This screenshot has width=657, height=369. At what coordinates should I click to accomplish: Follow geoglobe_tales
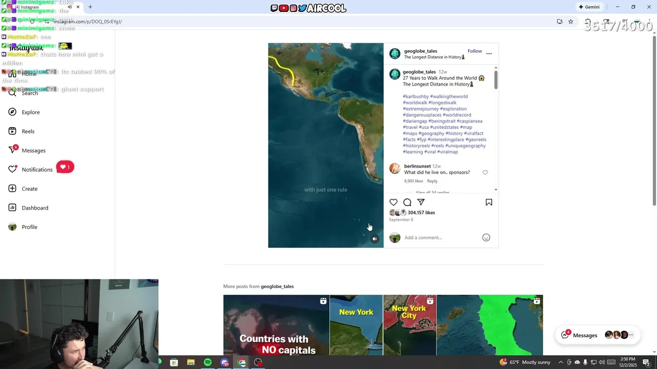[x=475, y=51]
